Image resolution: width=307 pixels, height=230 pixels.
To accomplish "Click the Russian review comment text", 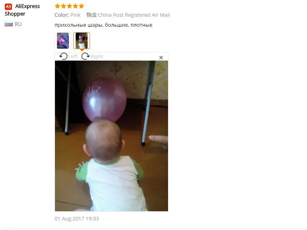I will point(104,25).
